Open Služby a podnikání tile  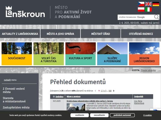point(112,54)
